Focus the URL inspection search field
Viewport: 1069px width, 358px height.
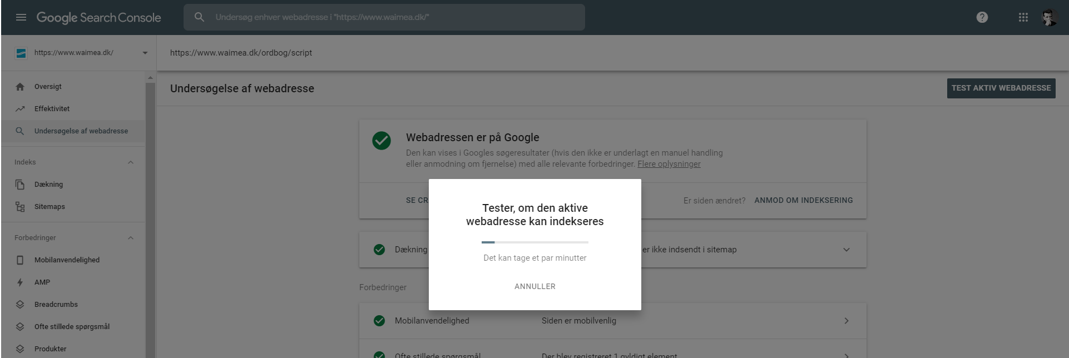tap(389, 17)
